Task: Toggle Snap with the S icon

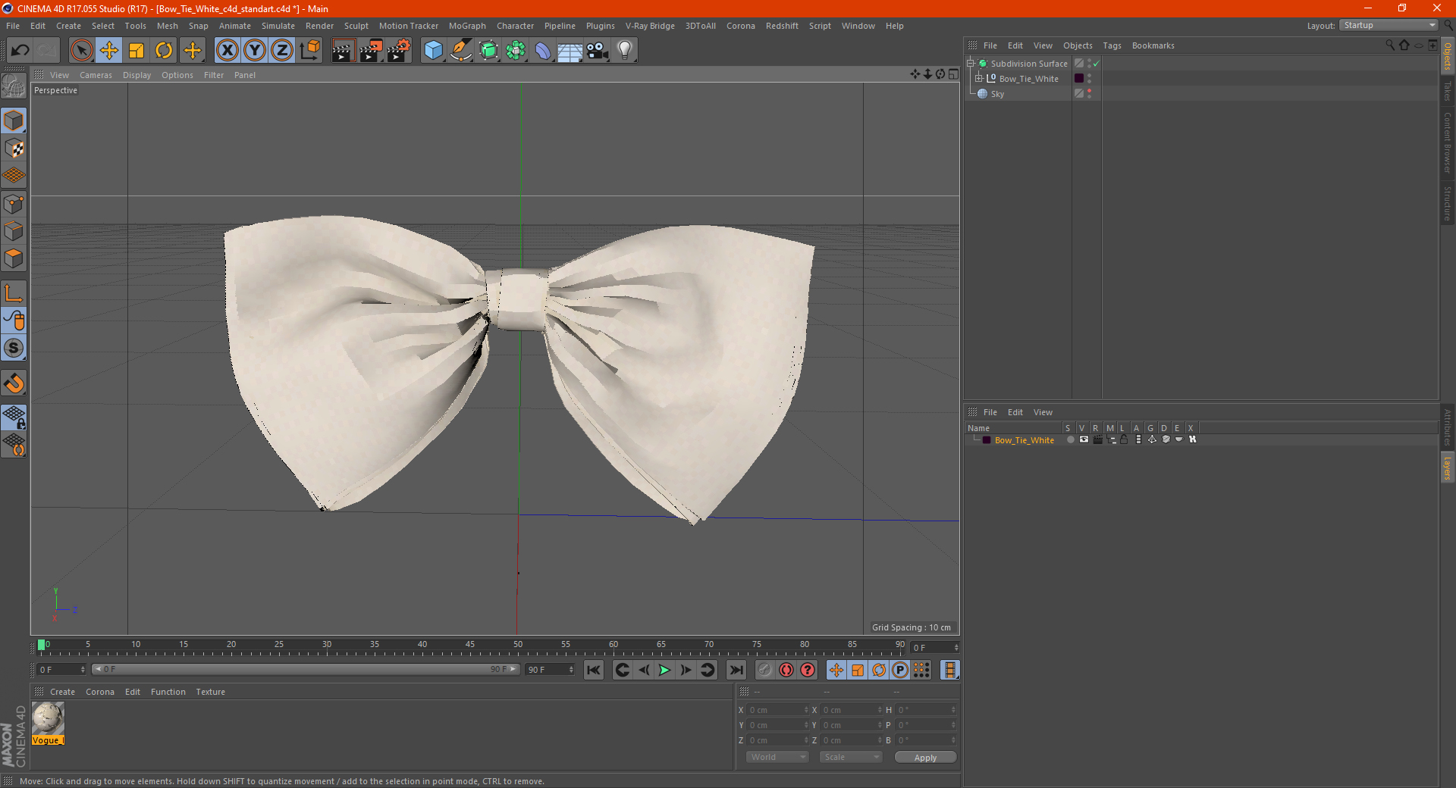Action: (14, 348)
